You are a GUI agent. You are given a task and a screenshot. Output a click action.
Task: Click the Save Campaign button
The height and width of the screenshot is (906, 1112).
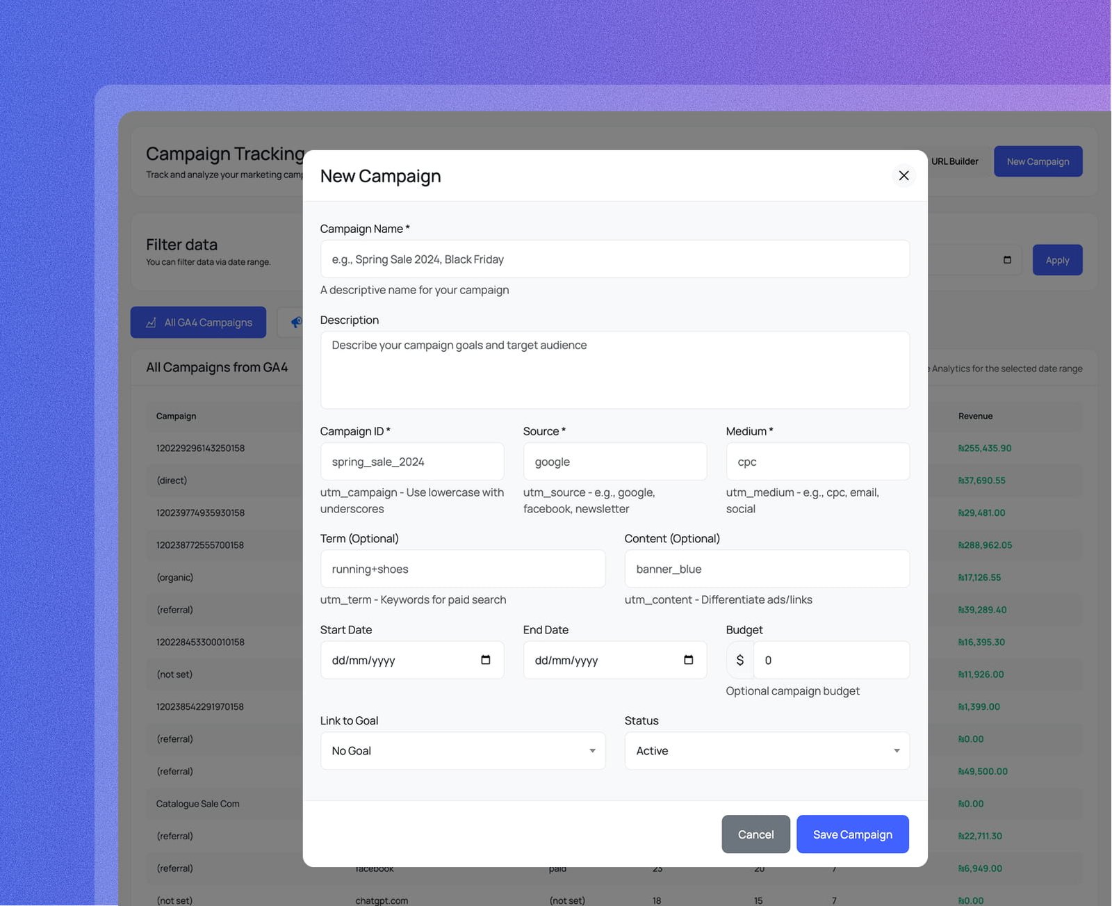click(x=852, y=834)
